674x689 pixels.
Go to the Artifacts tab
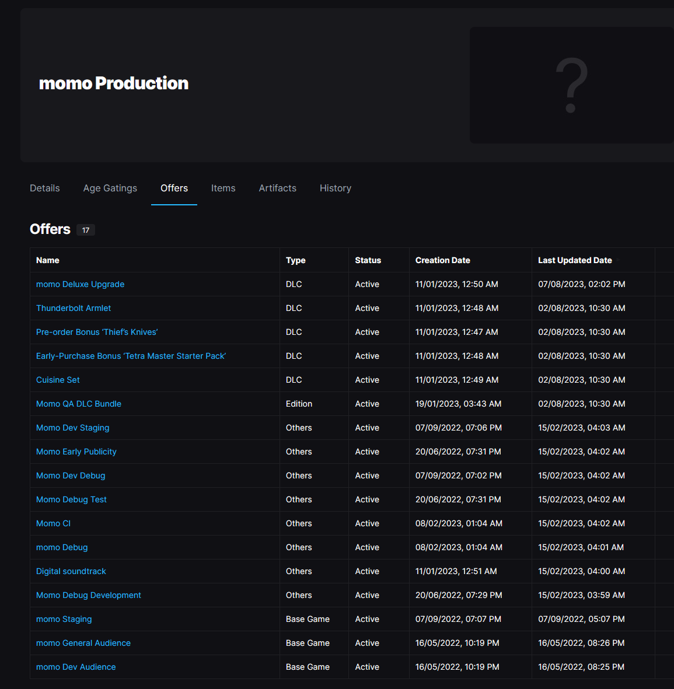(x=277, y=188)
